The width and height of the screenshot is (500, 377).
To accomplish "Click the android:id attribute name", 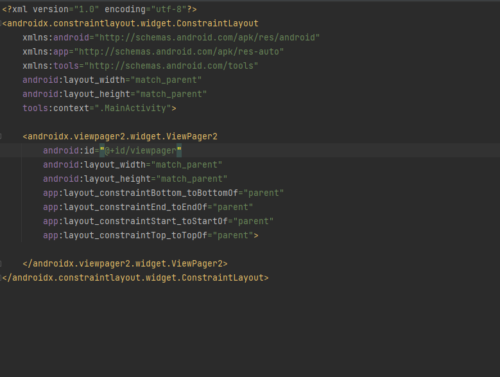I will coord(69,150).
